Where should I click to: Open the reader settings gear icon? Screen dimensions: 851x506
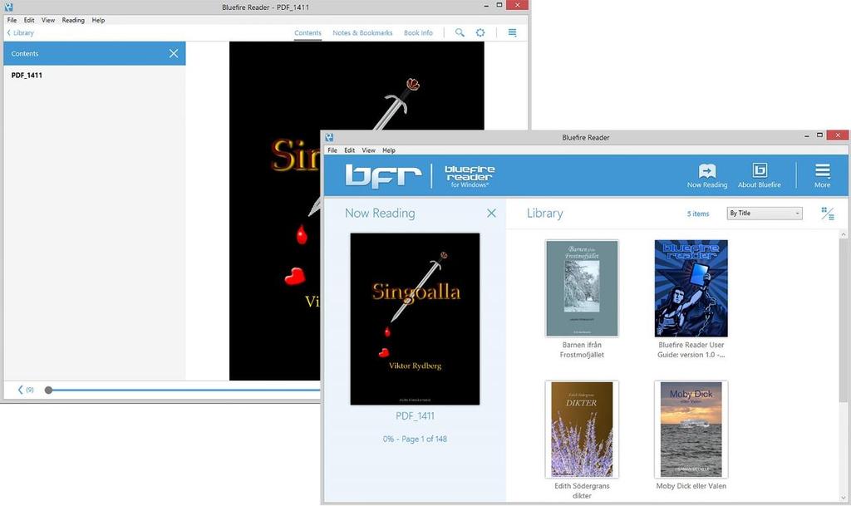(x=480, y=32)
